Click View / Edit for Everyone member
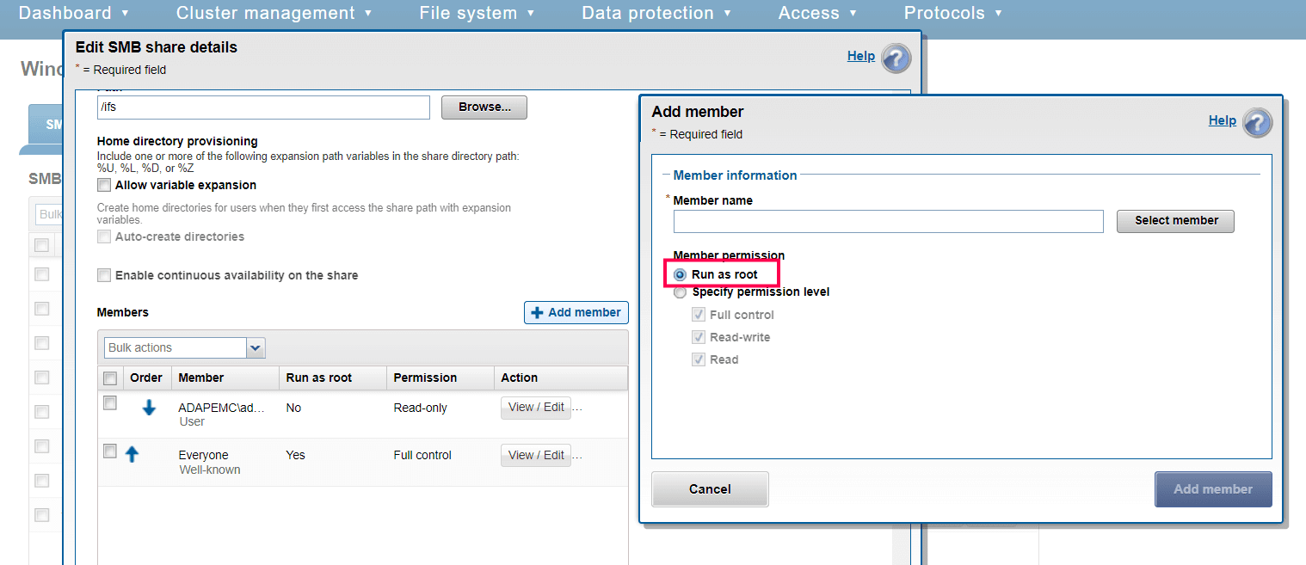The height and width of the screenshot is (565, 1306). coord(535,455)
